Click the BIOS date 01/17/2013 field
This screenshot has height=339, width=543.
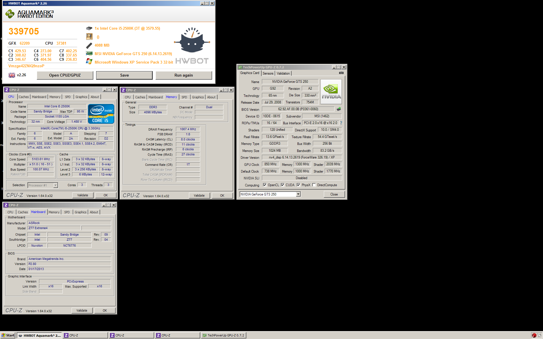(x=69, y=269)
